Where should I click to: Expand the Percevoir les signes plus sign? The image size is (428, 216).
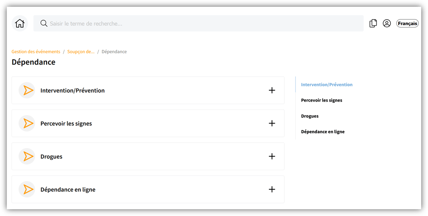pos(272,124)
